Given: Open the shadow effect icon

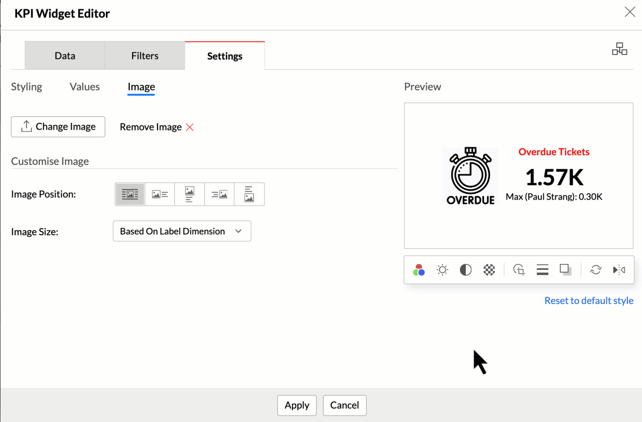Looking at the screenshot, I should (565, 270).
